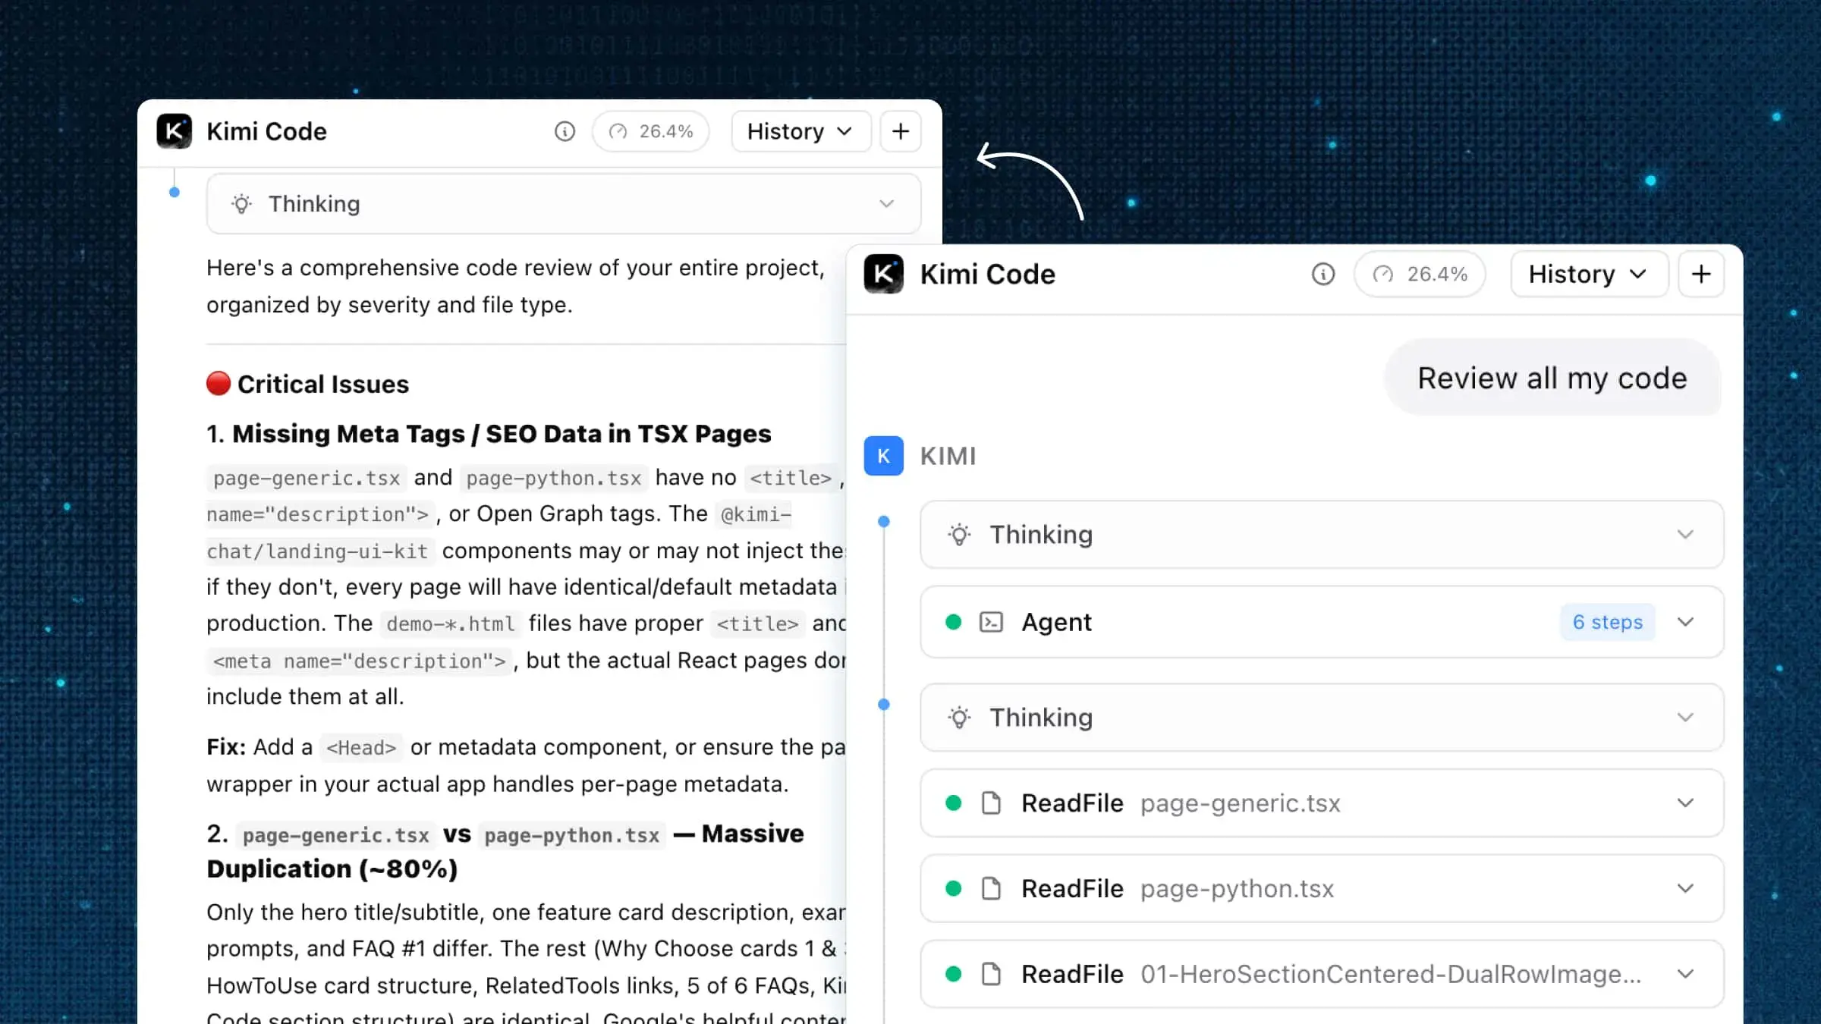Expand the ReadFile 01-HeroSectionCentered row chevron
1821x1024 pixels.
pyautogui.click(x=1685, y=974)
